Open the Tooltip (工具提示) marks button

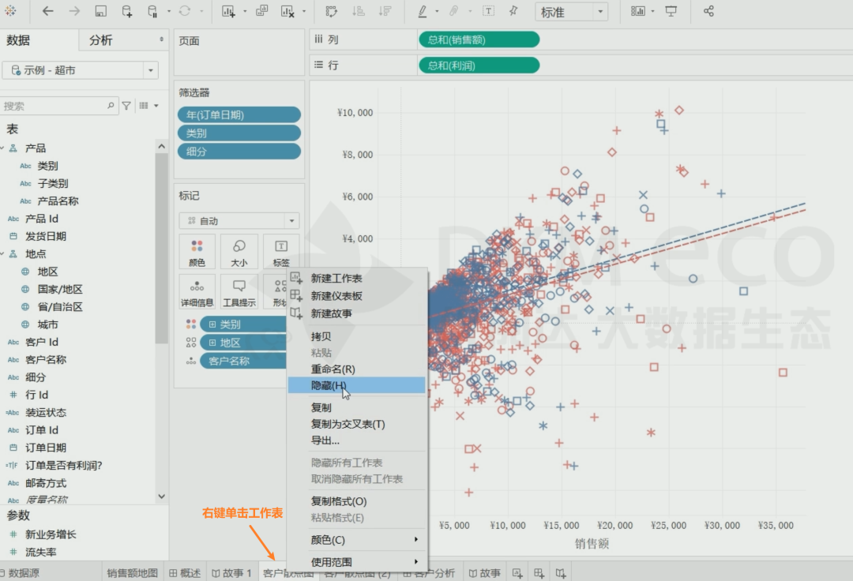239,291
